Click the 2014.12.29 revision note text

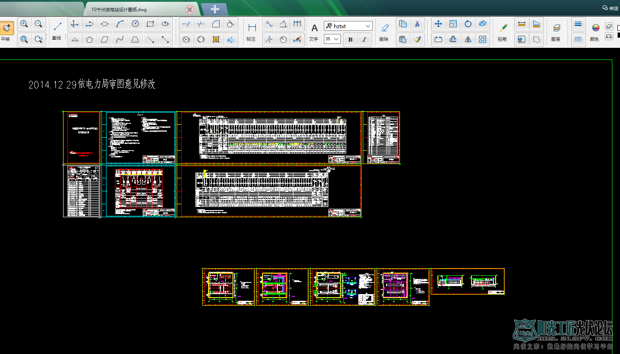(x=92, y=84)
